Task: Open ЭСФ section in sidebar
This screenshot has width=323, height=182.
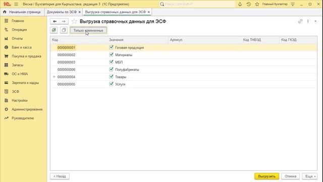Action: (x=15, y=92)
